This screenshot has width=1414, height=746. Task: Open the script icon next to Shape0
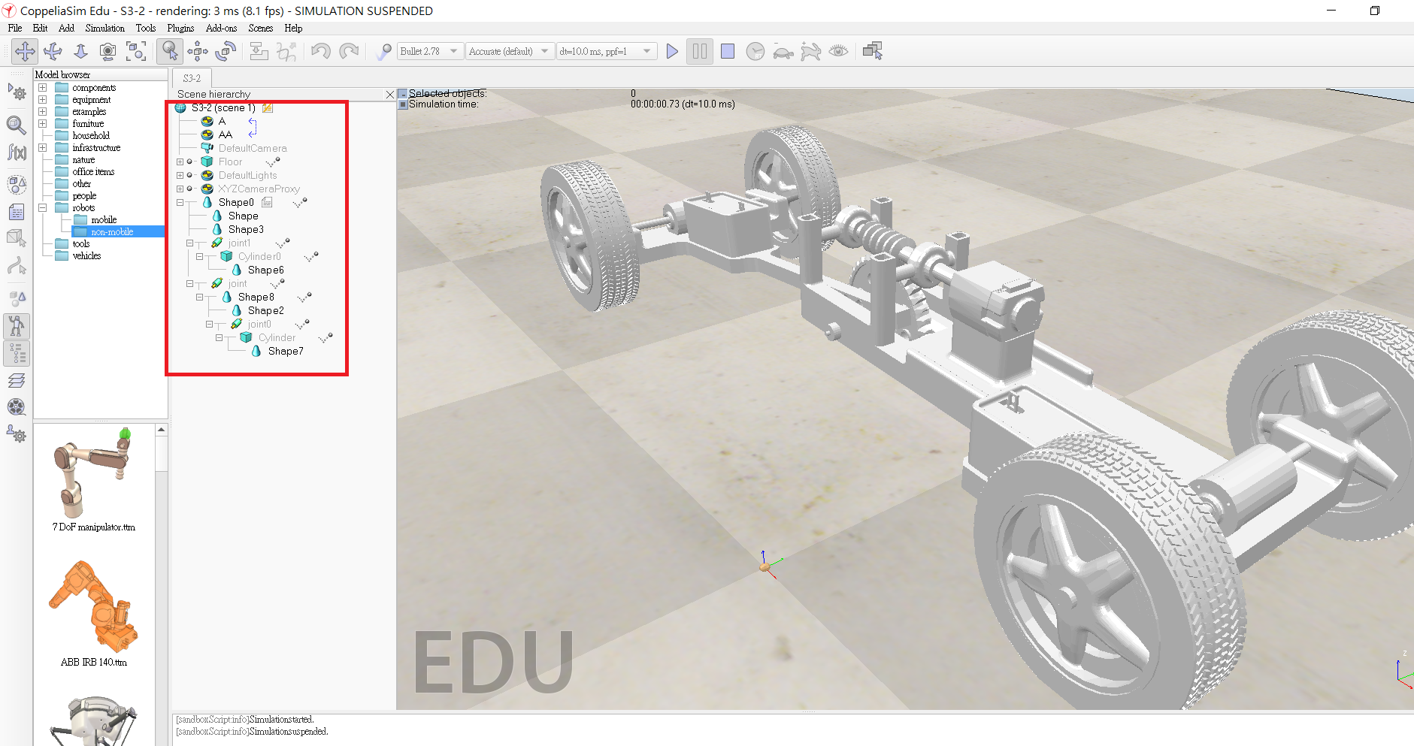click(267, 203)
